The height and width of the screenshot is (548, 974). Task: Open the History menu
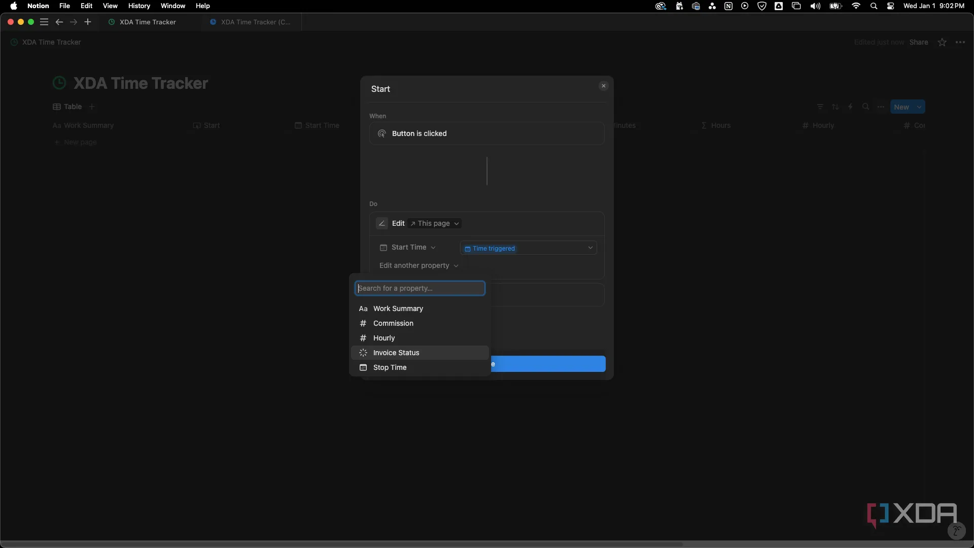click(x=139, y=6)
